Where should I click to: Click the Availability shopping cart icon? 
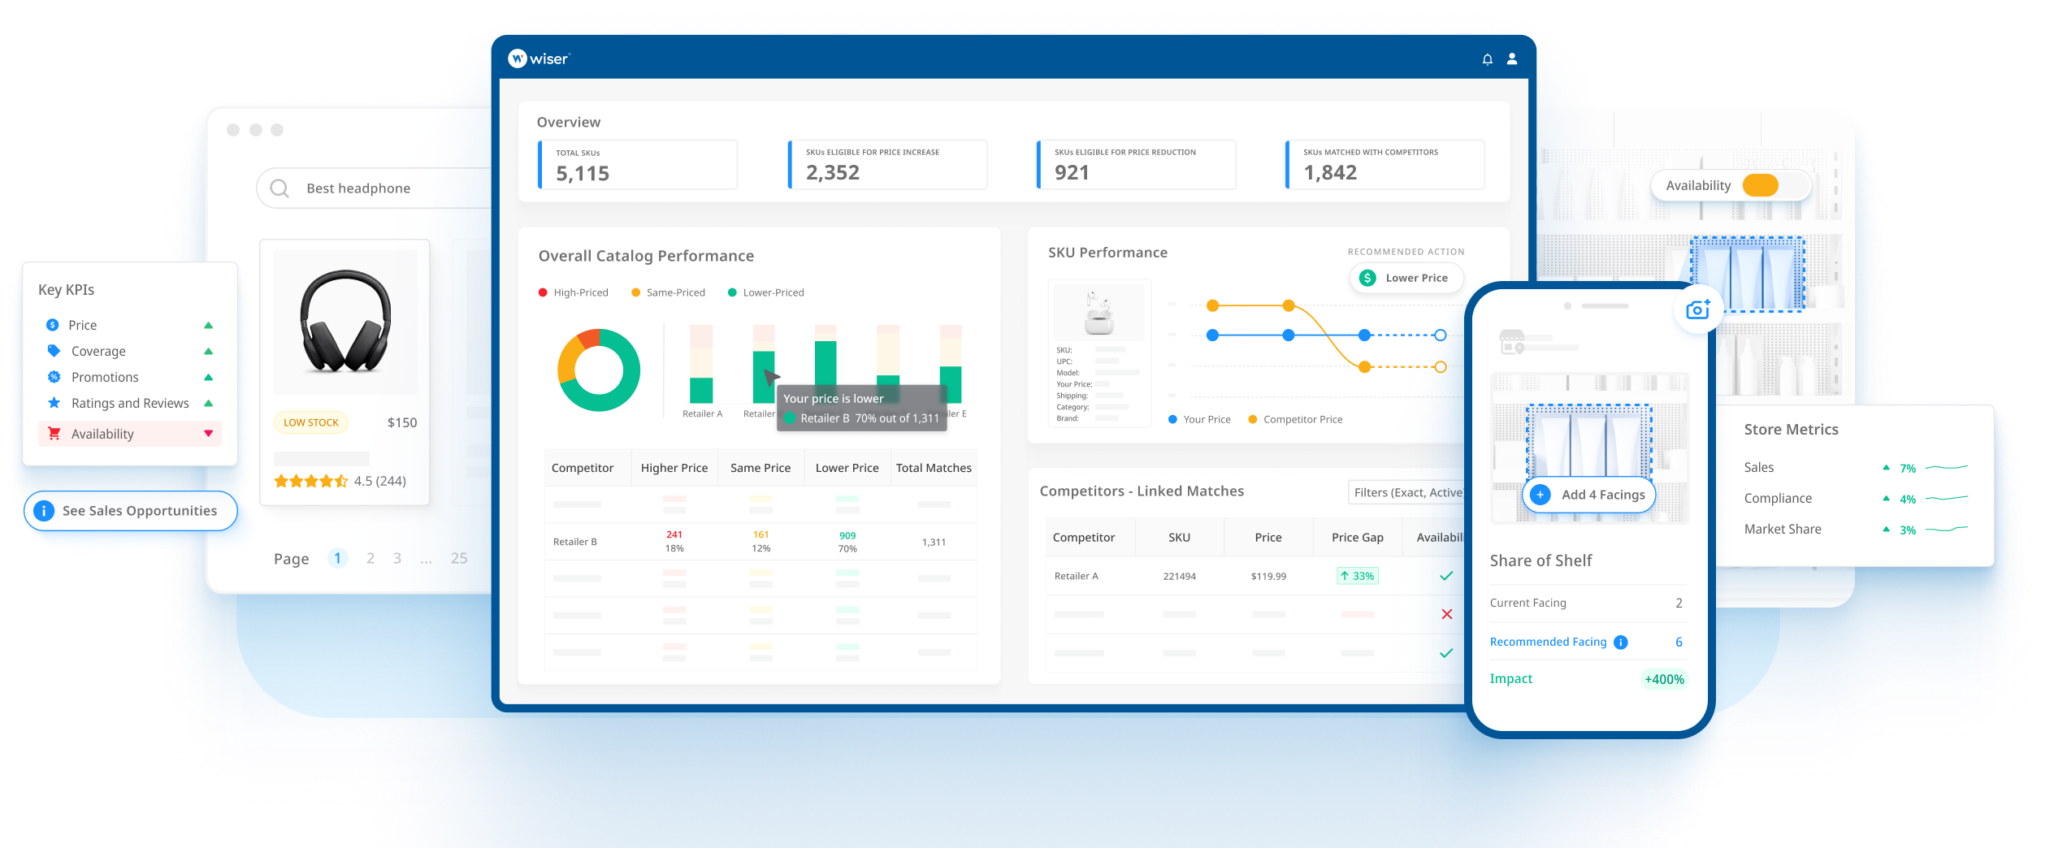pos(54,434)
